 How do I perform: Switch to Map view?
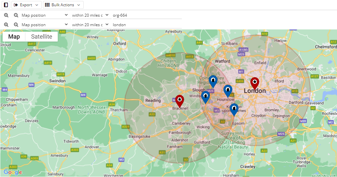[x=14, y=37]
